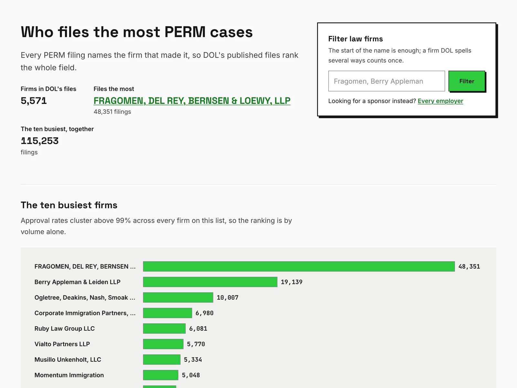Click the 'Momentum Immigration' label
The height and width of the screenshot is (388, 517).
69,375
